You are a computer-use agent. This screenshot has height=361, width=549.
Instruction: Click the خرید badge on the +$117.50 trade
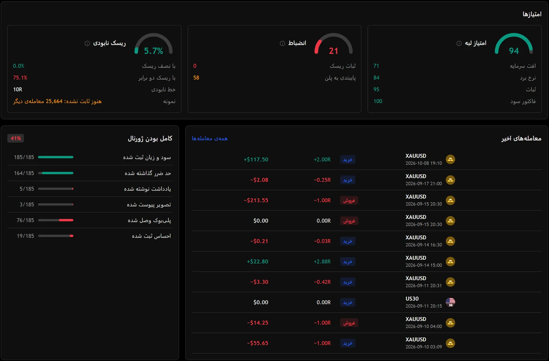[348, 160]
